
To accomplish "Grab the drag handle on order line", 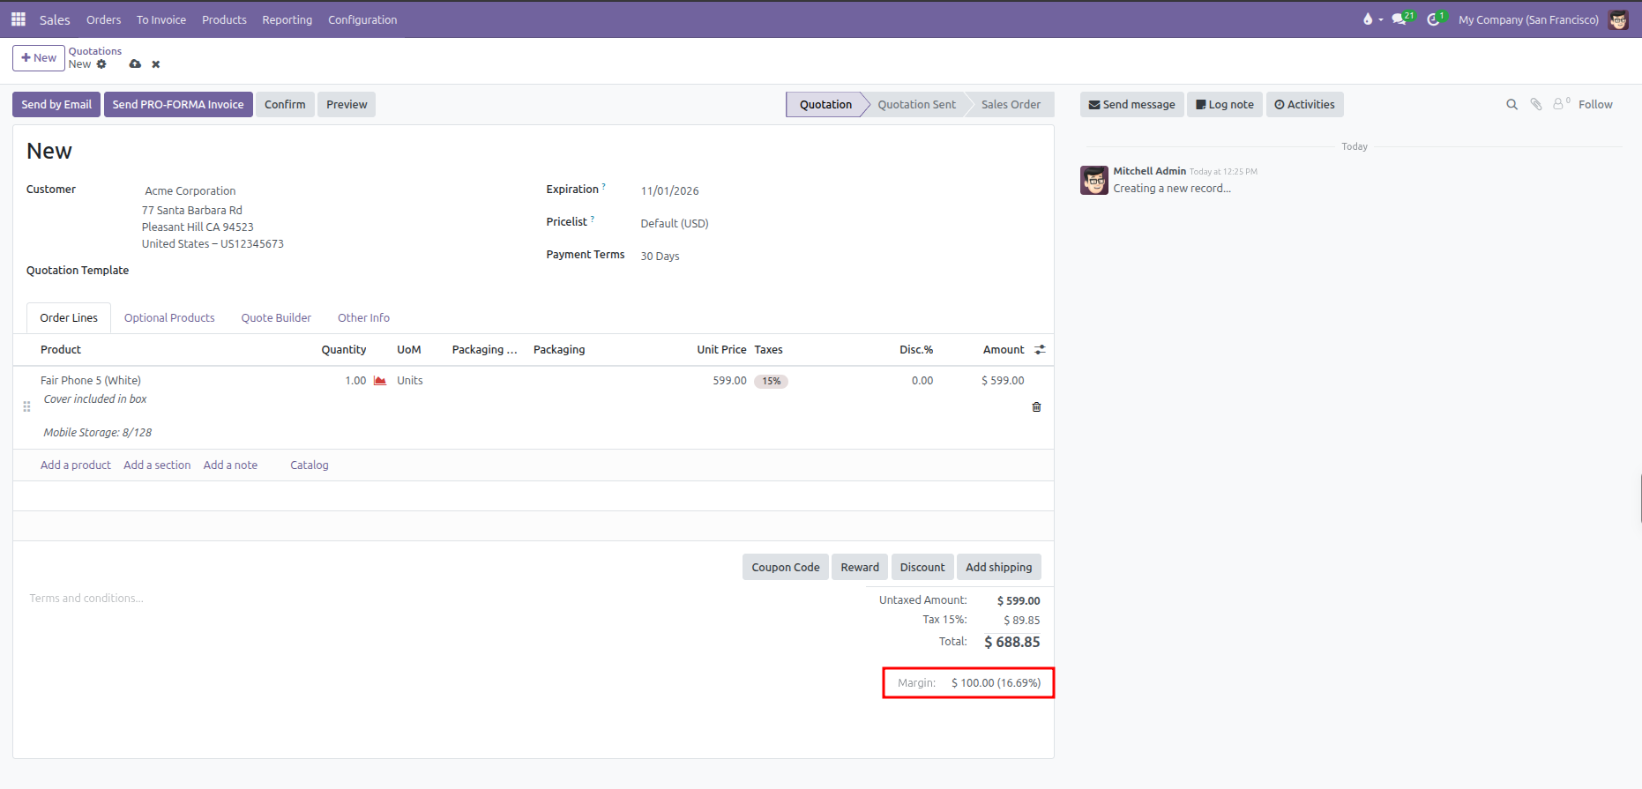I will click(x=26, y=406).
